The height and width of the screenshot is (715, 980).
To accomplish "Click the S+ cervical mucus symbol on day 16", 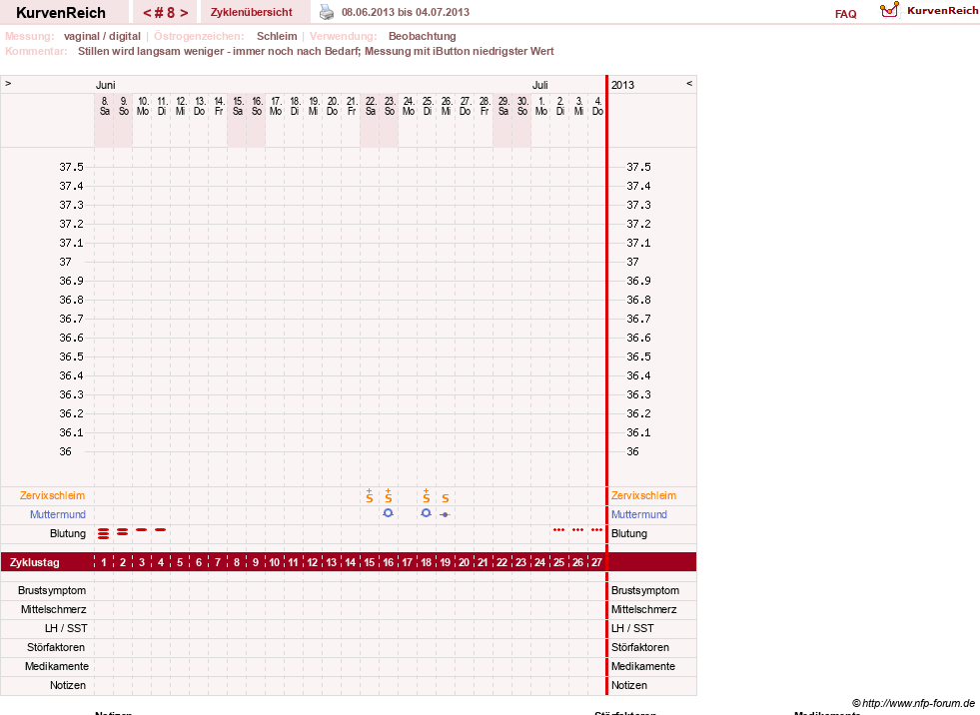I will tap(389, 495).
